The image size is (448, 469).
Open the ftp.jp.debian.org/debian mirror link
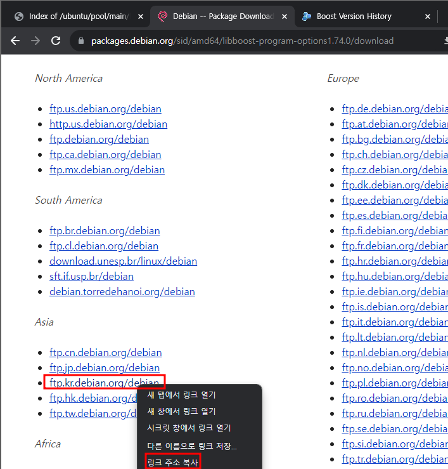tap(105, 368)
